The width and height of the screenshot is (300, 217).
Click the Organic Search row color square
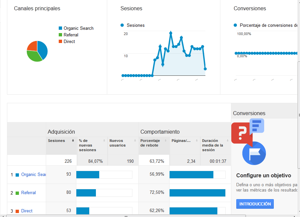click(x=17, y=175)
